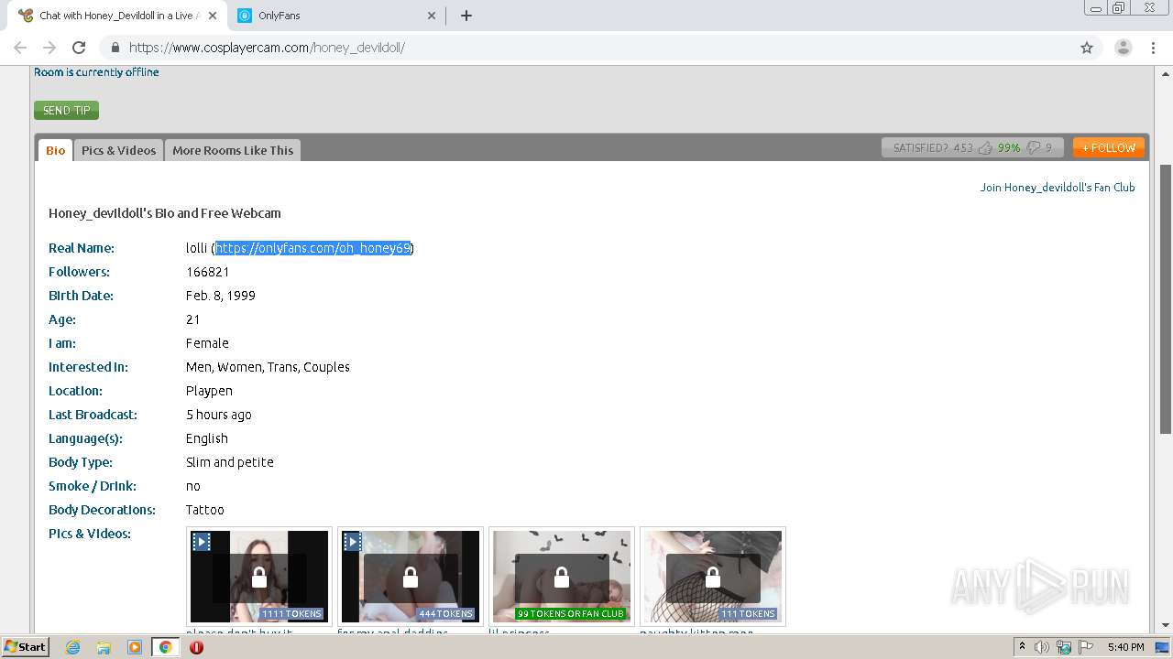Open the 99 tokens or fan club thumbnail

coord(562,577)
